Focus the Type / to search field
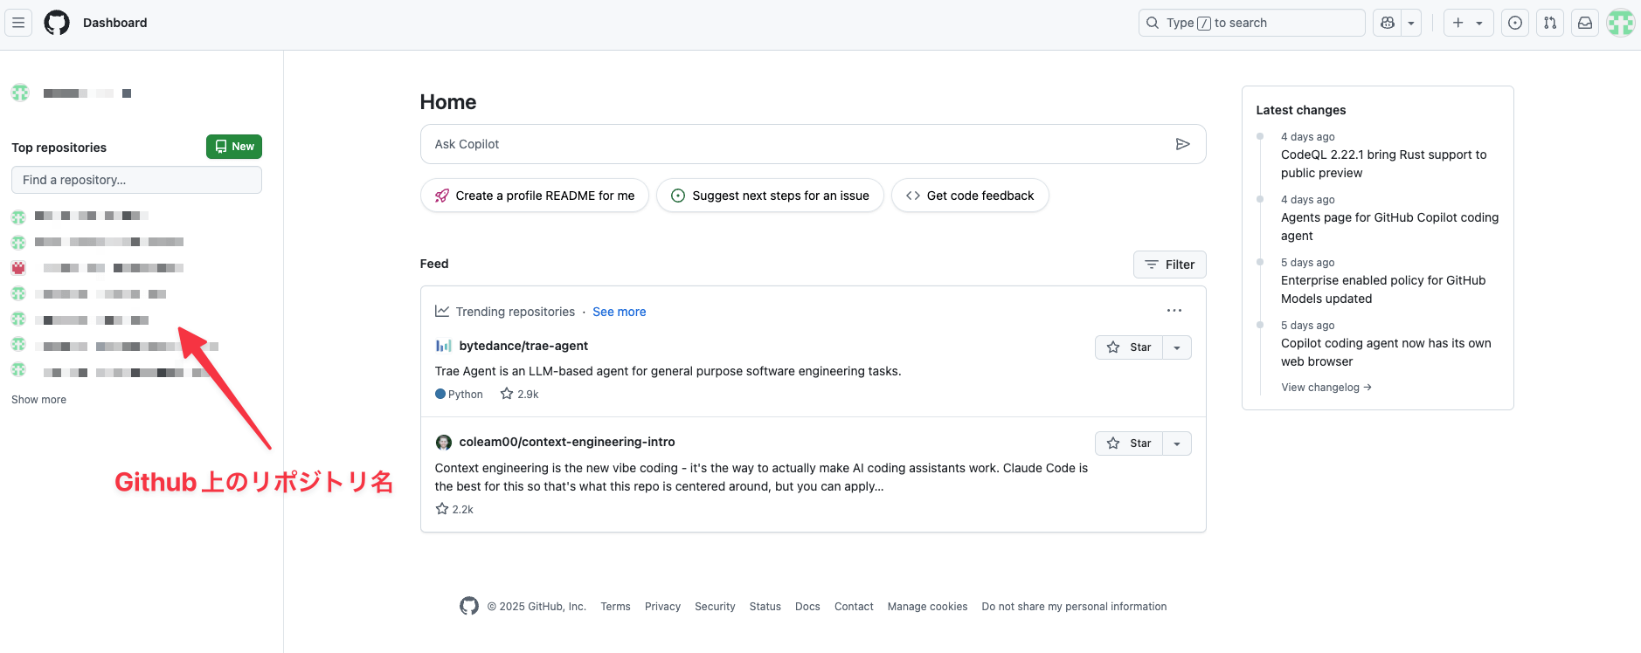Viewport: 1641px width, 653px height. click(1251, 23)
